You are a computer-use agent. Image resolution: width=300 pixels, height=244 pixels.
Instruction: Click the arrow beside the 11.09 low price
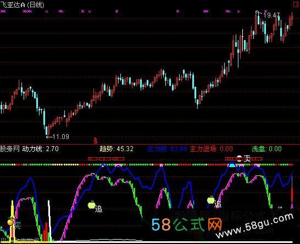tap(49, 137)
